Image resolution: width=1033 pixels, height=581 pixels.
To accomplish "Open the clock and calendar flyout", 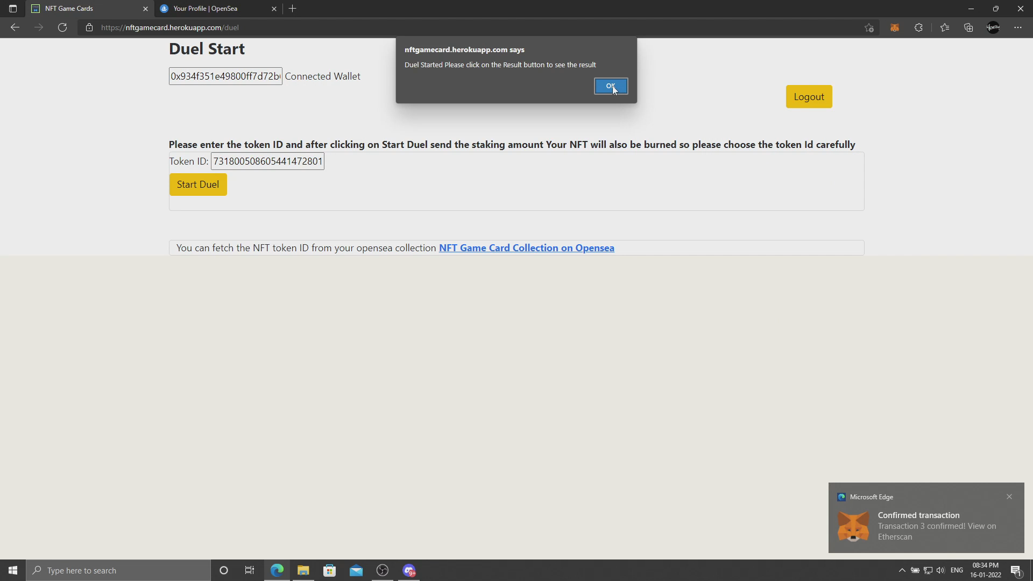I will tap(986, 570).
